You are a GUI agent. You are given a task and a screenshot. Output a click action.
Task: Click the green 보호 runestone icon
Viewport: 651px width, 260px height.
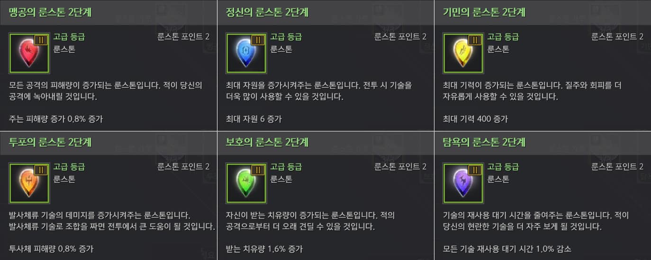(246, 183)
